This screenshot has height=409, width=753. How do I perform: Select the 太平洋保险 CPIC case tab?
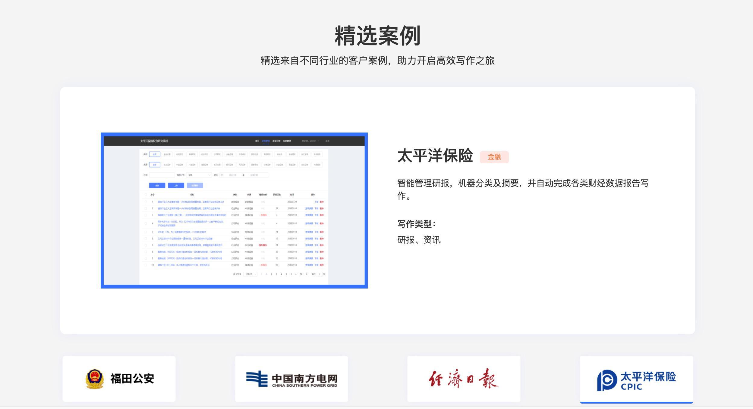[x=636, y=379]
